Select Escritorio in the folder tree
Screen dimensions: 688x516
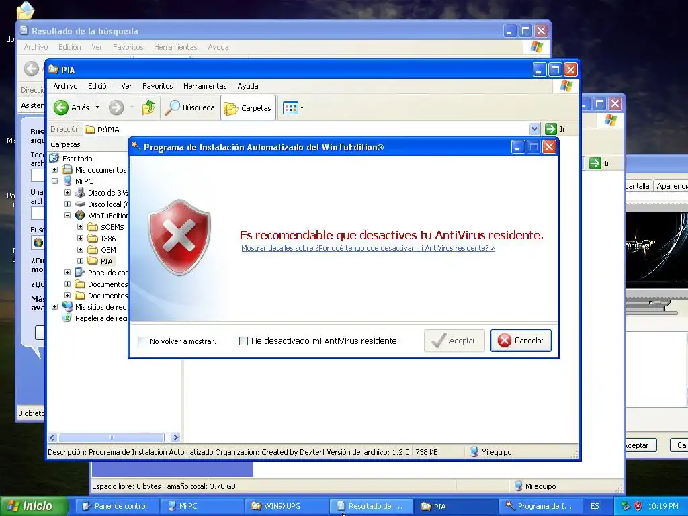pyautogui.click(x=77, y=159)
